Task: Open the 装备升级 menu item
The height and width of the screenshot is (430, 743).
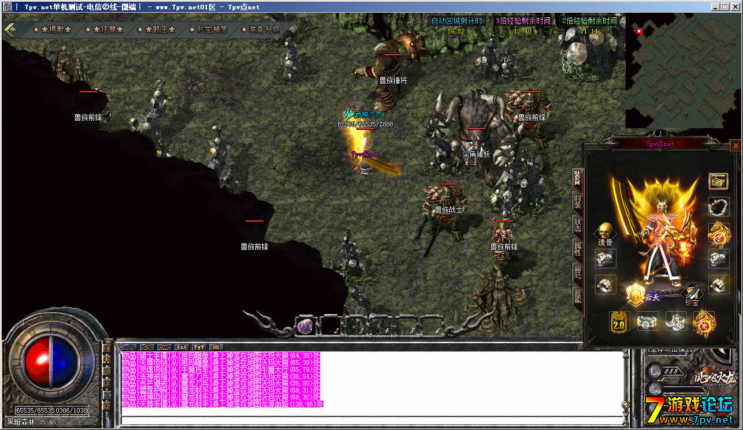Action: point(264,29)
